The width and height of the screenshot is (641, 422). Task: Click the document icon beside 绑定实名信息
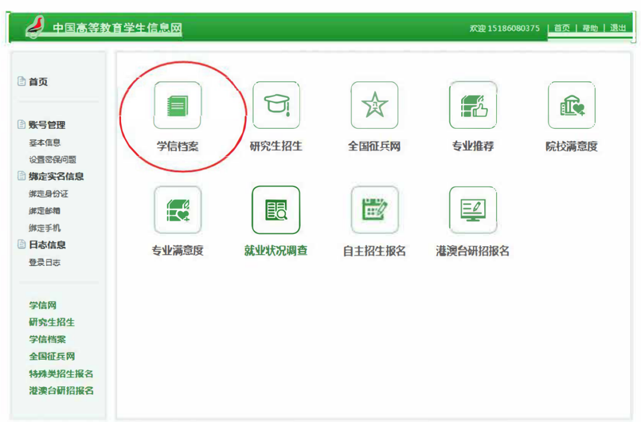coord(21,176)
